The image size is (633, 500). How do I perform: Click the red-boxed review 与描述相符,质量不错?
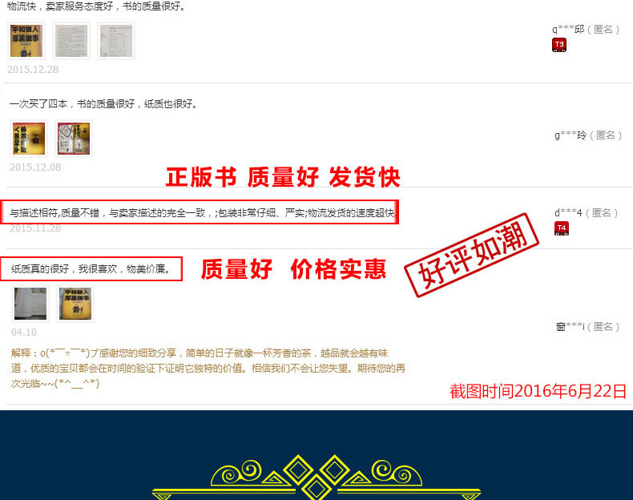pyautogui.click(x=200, y=212)
